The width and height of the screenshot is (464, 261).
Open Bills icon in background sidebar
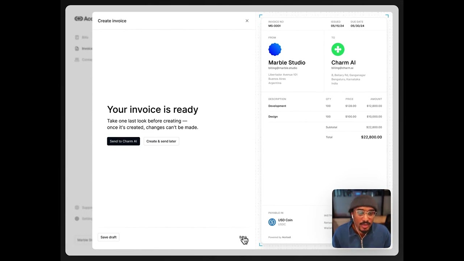click(77, 37)
